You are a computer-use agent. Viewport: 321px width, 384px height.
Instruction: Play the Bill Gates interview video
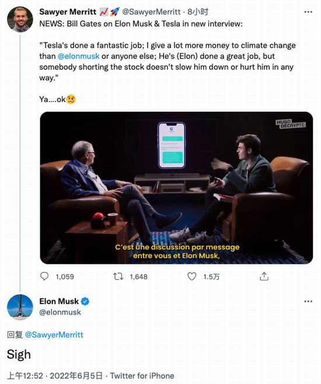176,188
